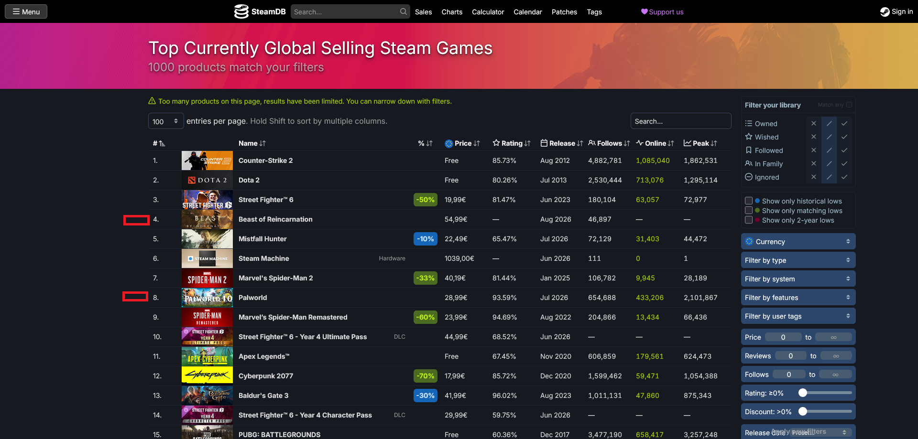Expand the Filter by user tags dropdown
The image size is (918, 439).
(798, 316)
